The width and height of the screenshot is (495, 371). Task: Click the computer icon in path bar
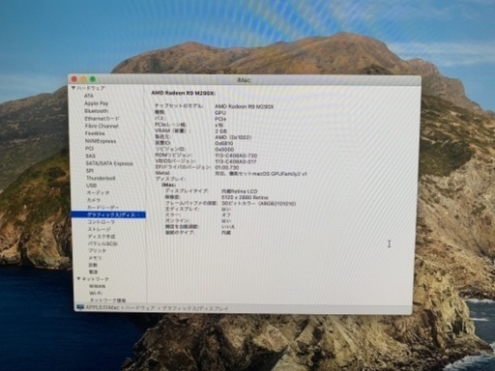[x=80, y=307]
